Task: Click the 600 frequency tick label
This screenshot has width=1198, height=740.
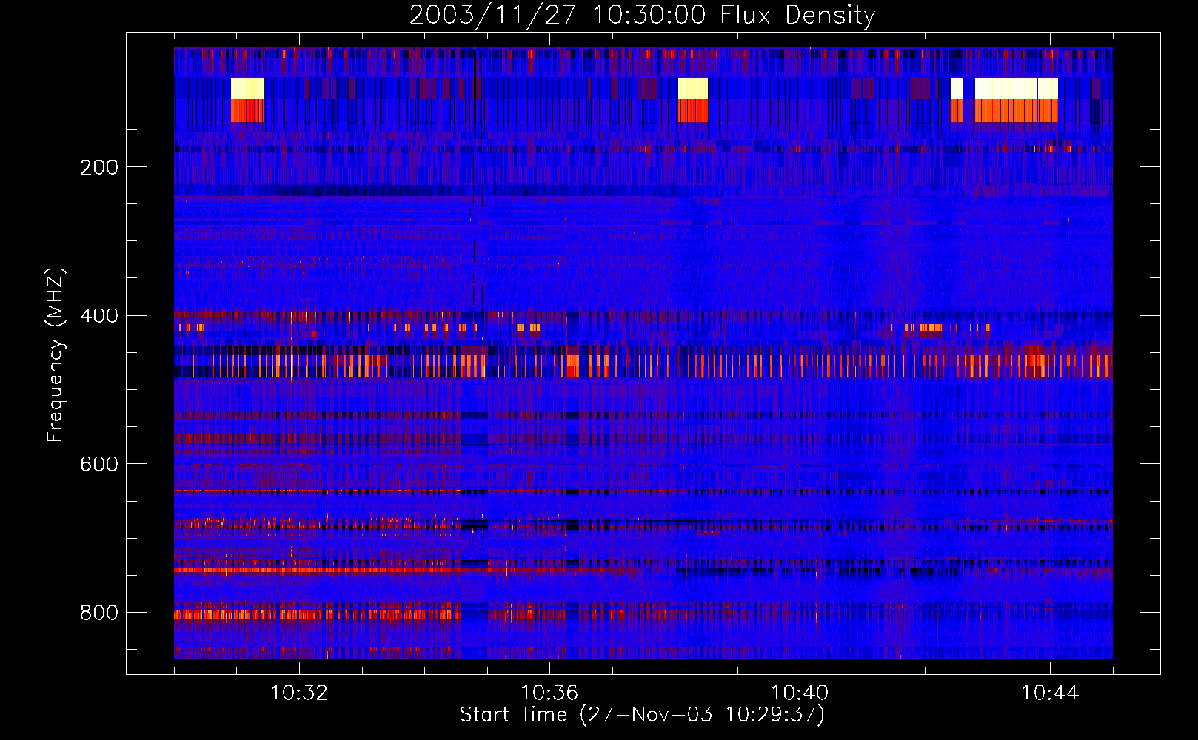Action: 99,464
